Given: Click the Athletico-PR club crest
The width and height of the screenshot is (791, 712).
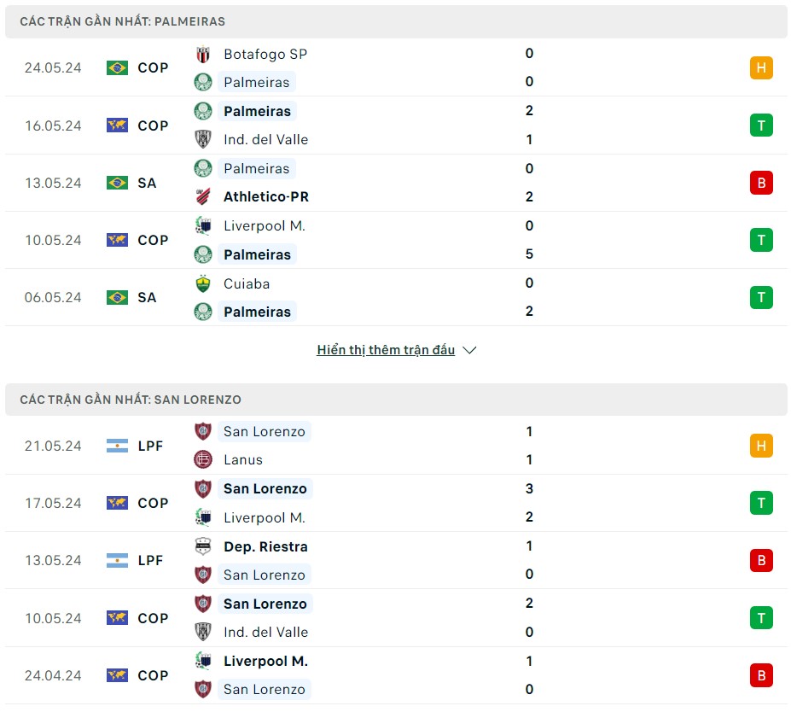Looking at the screenshot, I should (x=203, y=196).
